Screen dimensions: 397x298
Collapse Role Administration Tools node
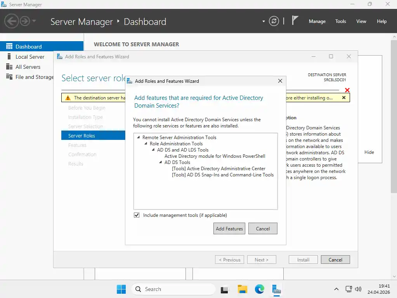pos(146,143)
